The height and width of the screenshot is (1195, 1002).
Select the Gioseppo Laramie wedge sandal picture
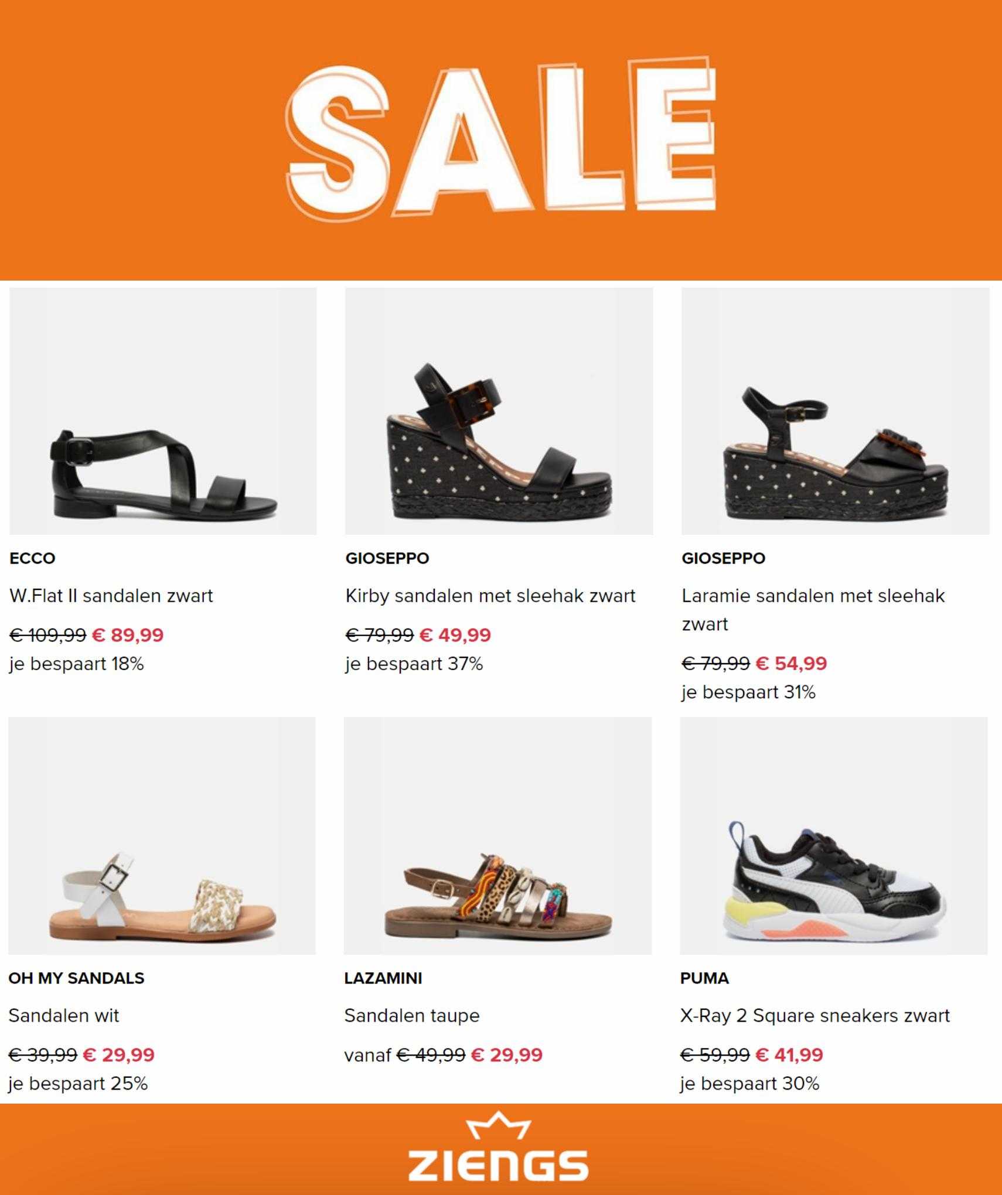[835, 411]
